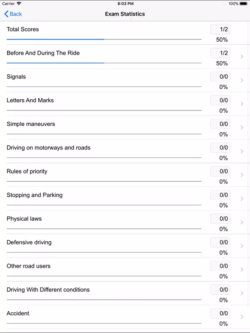Screen dimensions: 250x333
Task: Open the Defensive driving chevron arrow
Action: [242, 246]
